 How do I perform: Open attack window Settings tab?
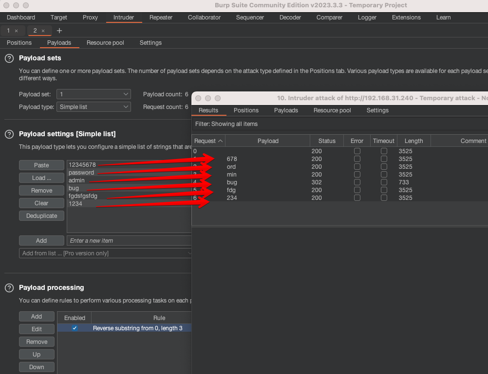coord(377,110)
